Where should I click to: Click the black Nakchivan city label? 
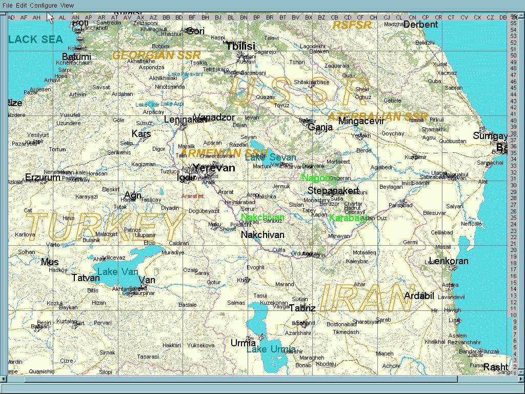262,235
